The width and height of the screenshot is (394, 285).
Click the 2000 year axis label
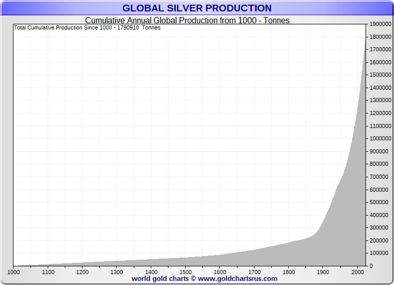[357, 272]
